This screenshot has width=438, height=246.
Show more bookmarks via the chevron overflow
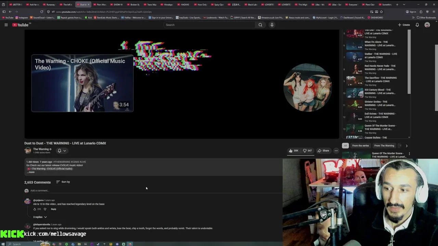point(413,17)
